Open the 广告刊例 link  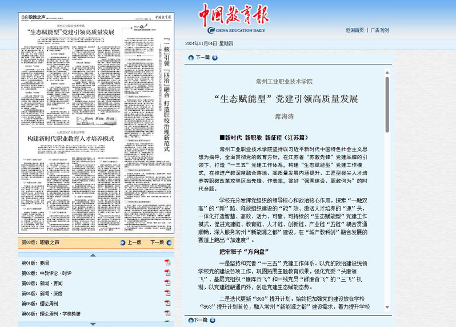tap(379, 30)
